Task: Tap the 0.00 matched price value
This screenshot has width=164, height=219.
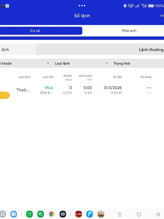Action: point(88,88)
